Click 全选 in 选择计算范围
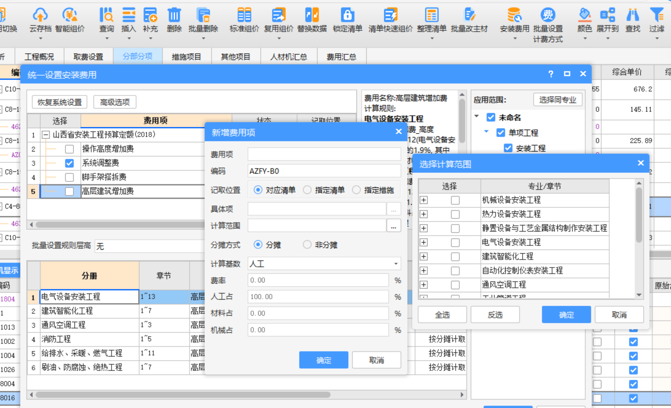This screenshot has width=671, height=408. point(442,315)
